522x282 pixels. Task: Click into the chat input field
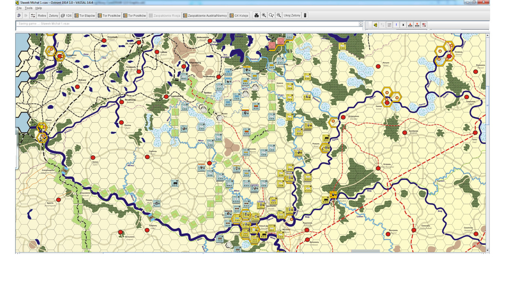coord(189,28)
